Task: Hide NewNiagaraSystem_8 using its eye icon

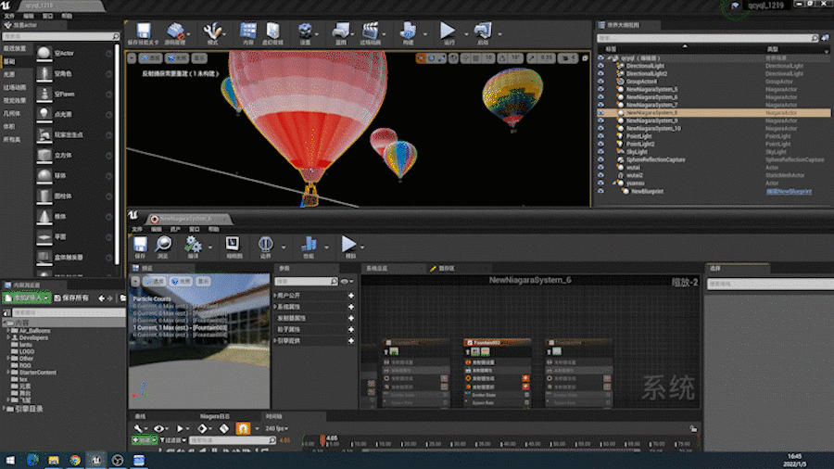Action: coord(601,113)
